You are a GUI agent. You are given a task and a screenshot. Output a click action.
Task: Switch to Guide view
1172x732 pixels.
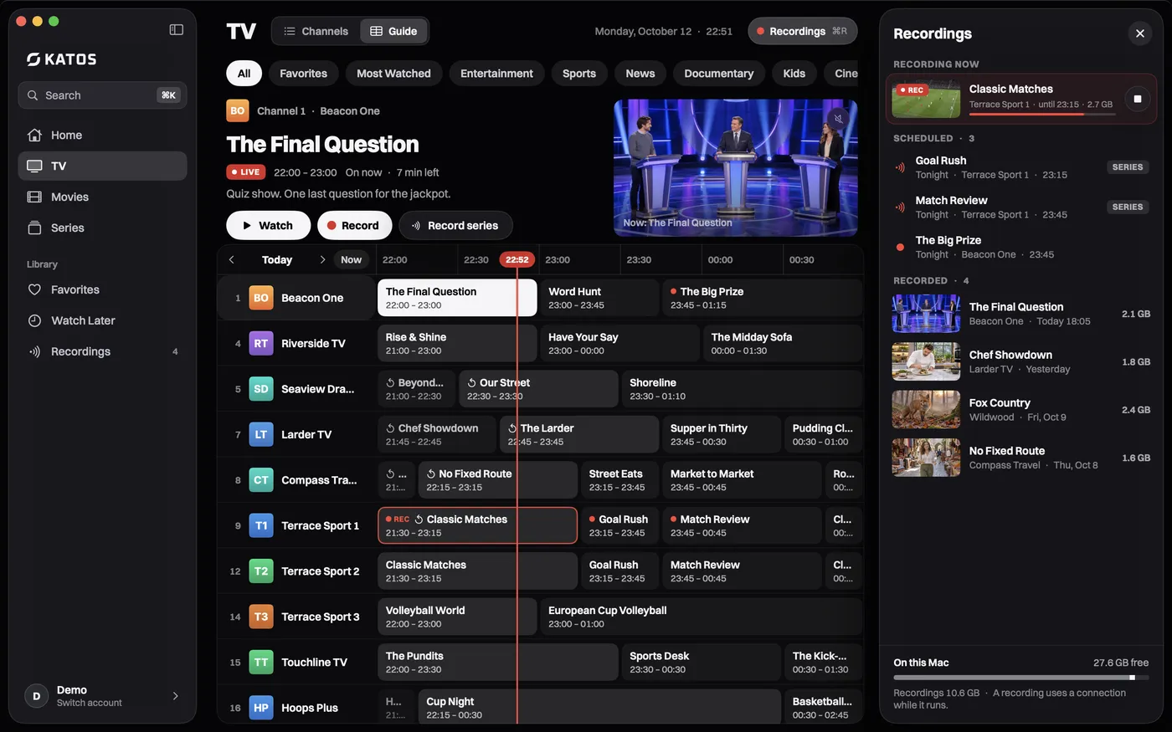[x=393, y=32]
